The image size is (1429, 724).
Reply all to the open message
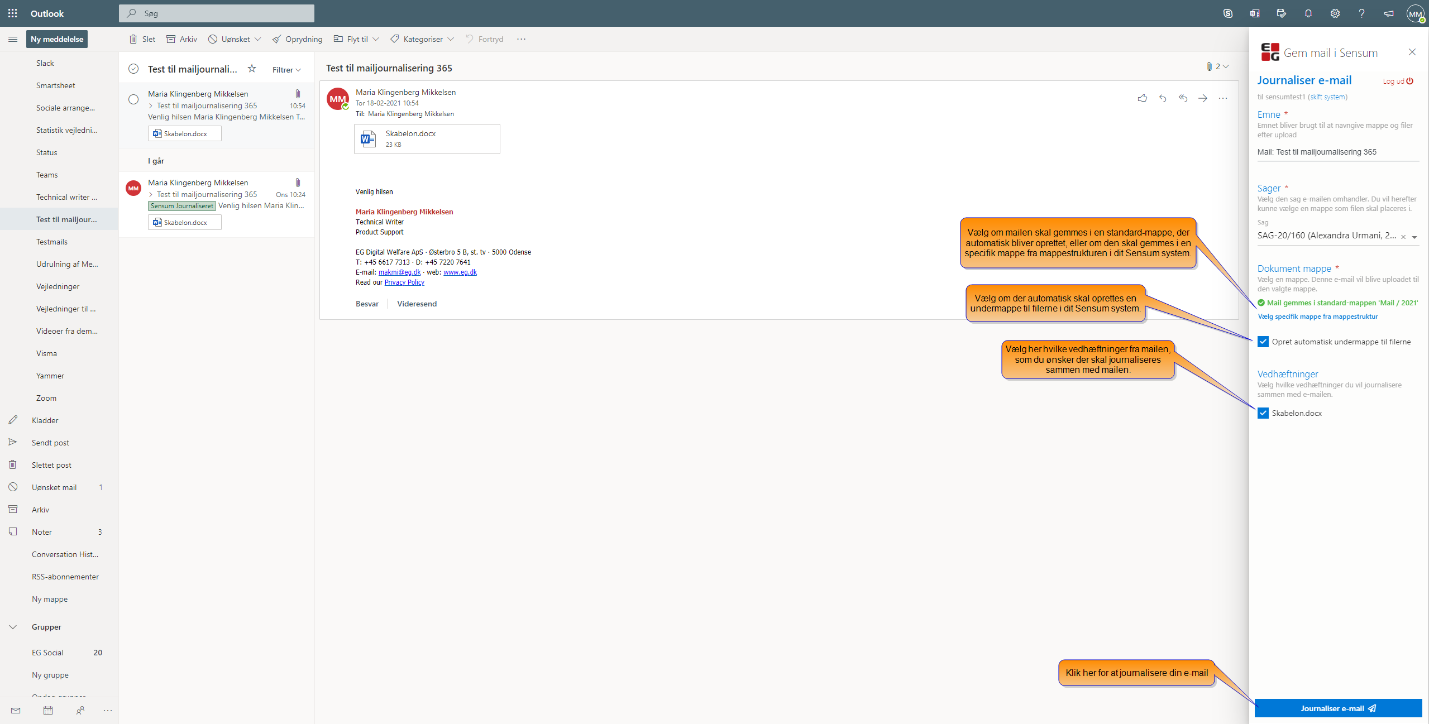point(1183,98)
